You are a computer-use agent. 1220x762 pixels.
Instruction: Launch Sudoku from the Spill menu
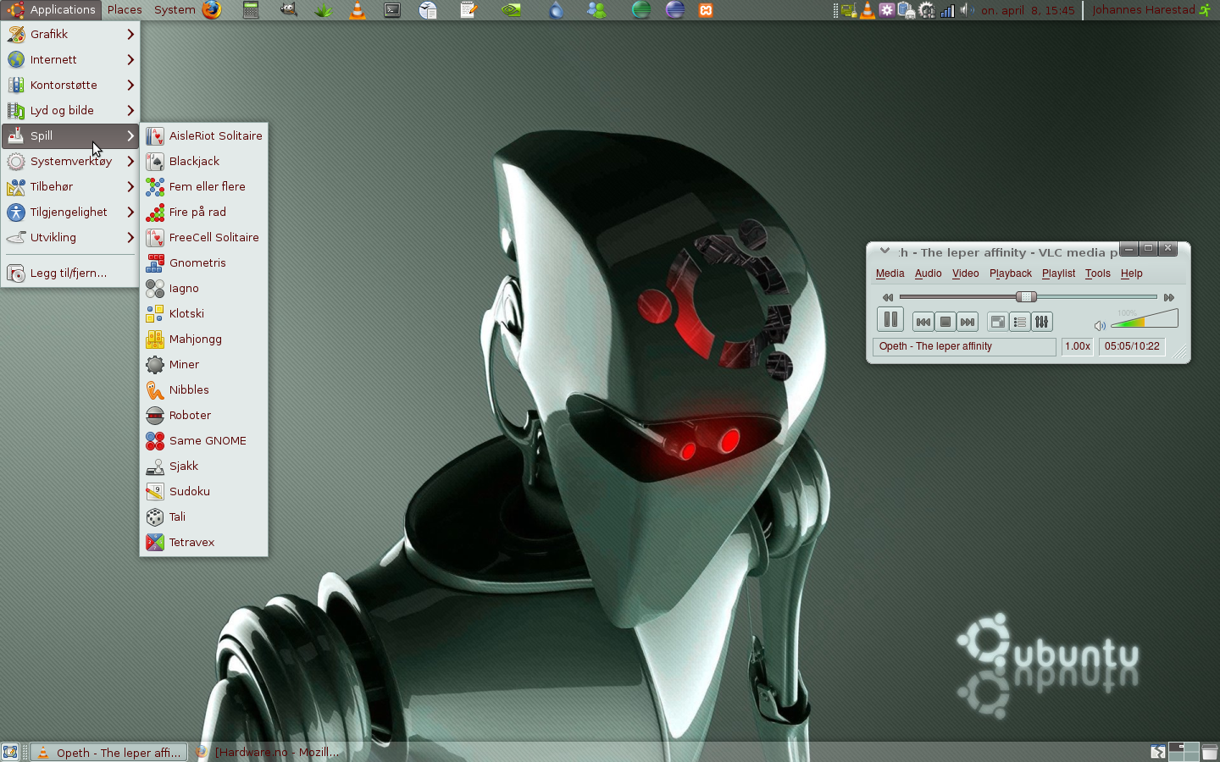(189, 491)
